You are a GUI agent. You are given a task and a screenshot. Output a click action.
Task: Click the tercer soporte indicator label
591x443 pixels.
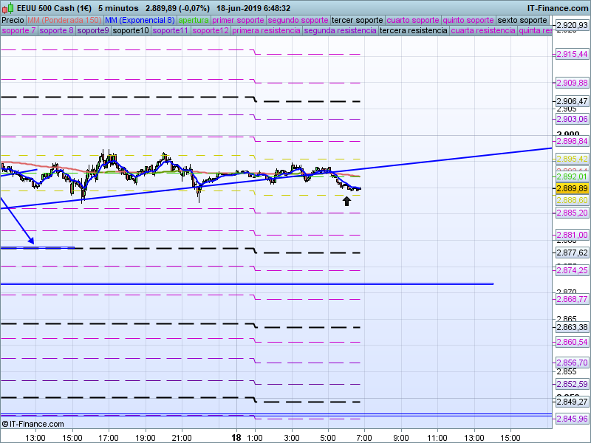click(x=358, y=20)
